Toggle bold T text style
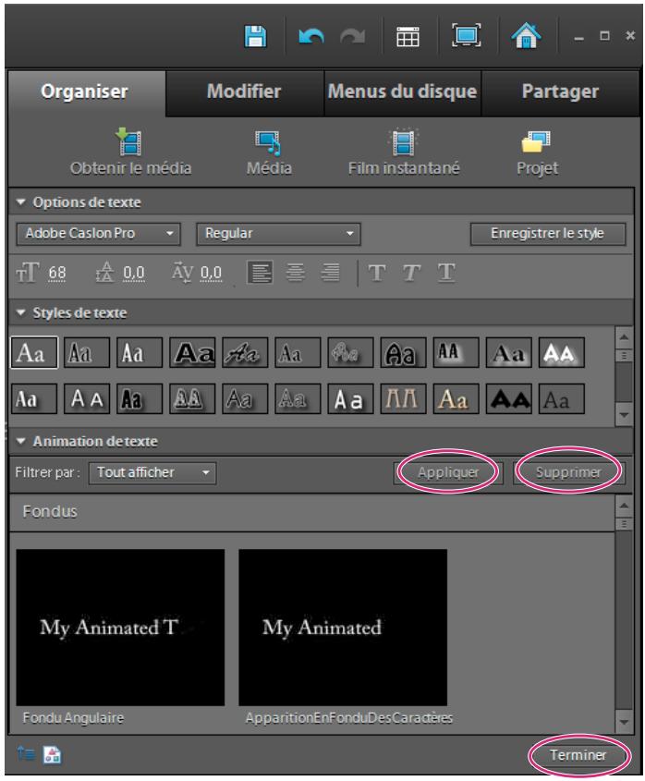This screenshot has height=781, width=645. coord(376,273)
